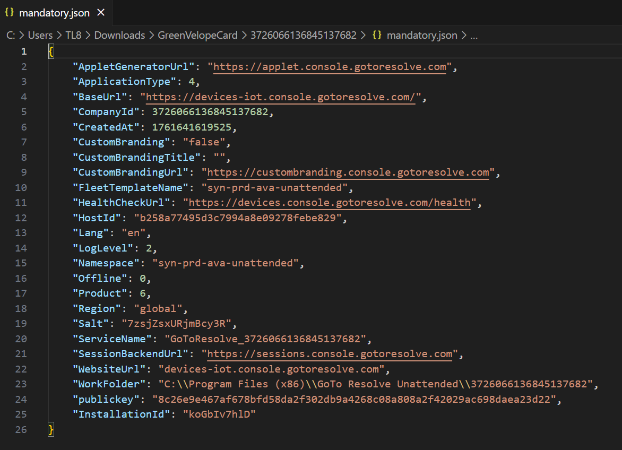Select the 3726066136845137682 folder breadcrumb
Screen dimensions: 622x450
(x=303, y=36)
